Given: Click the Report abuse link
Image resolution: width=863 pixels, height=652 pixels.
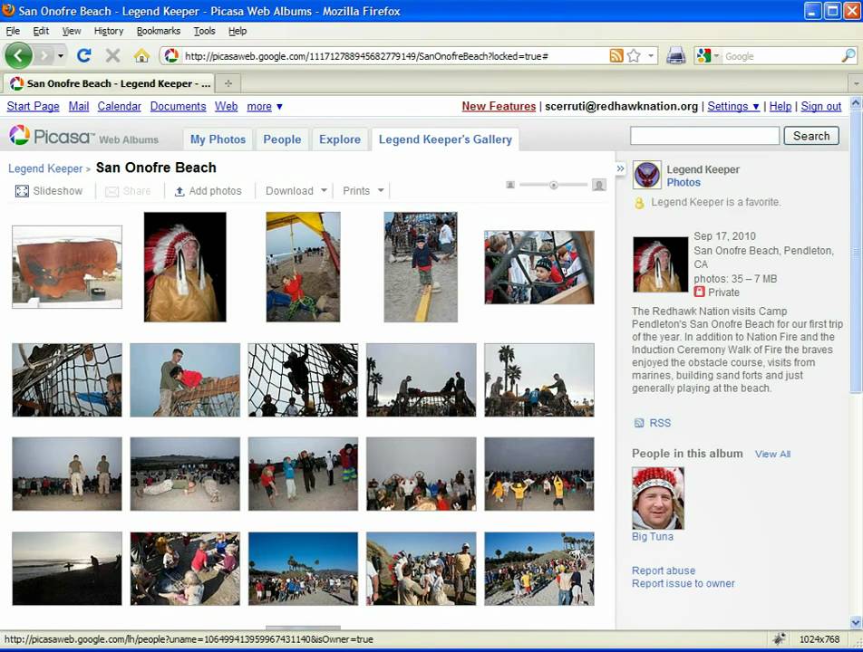Looking at the screenshot, I should point(664,570).
